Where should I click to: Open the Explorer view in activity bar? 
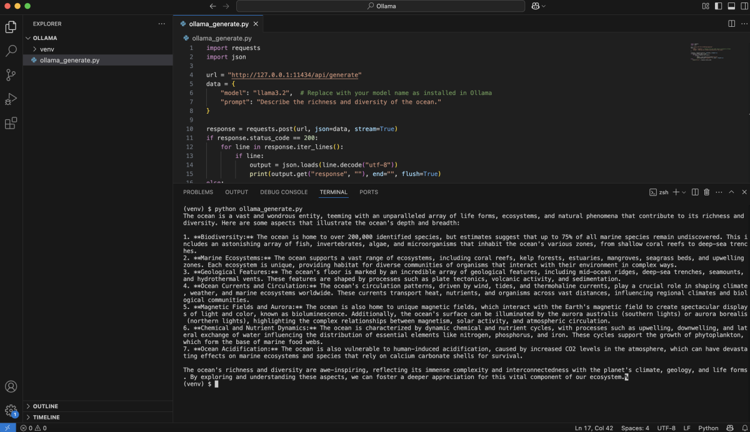[11, 27]
